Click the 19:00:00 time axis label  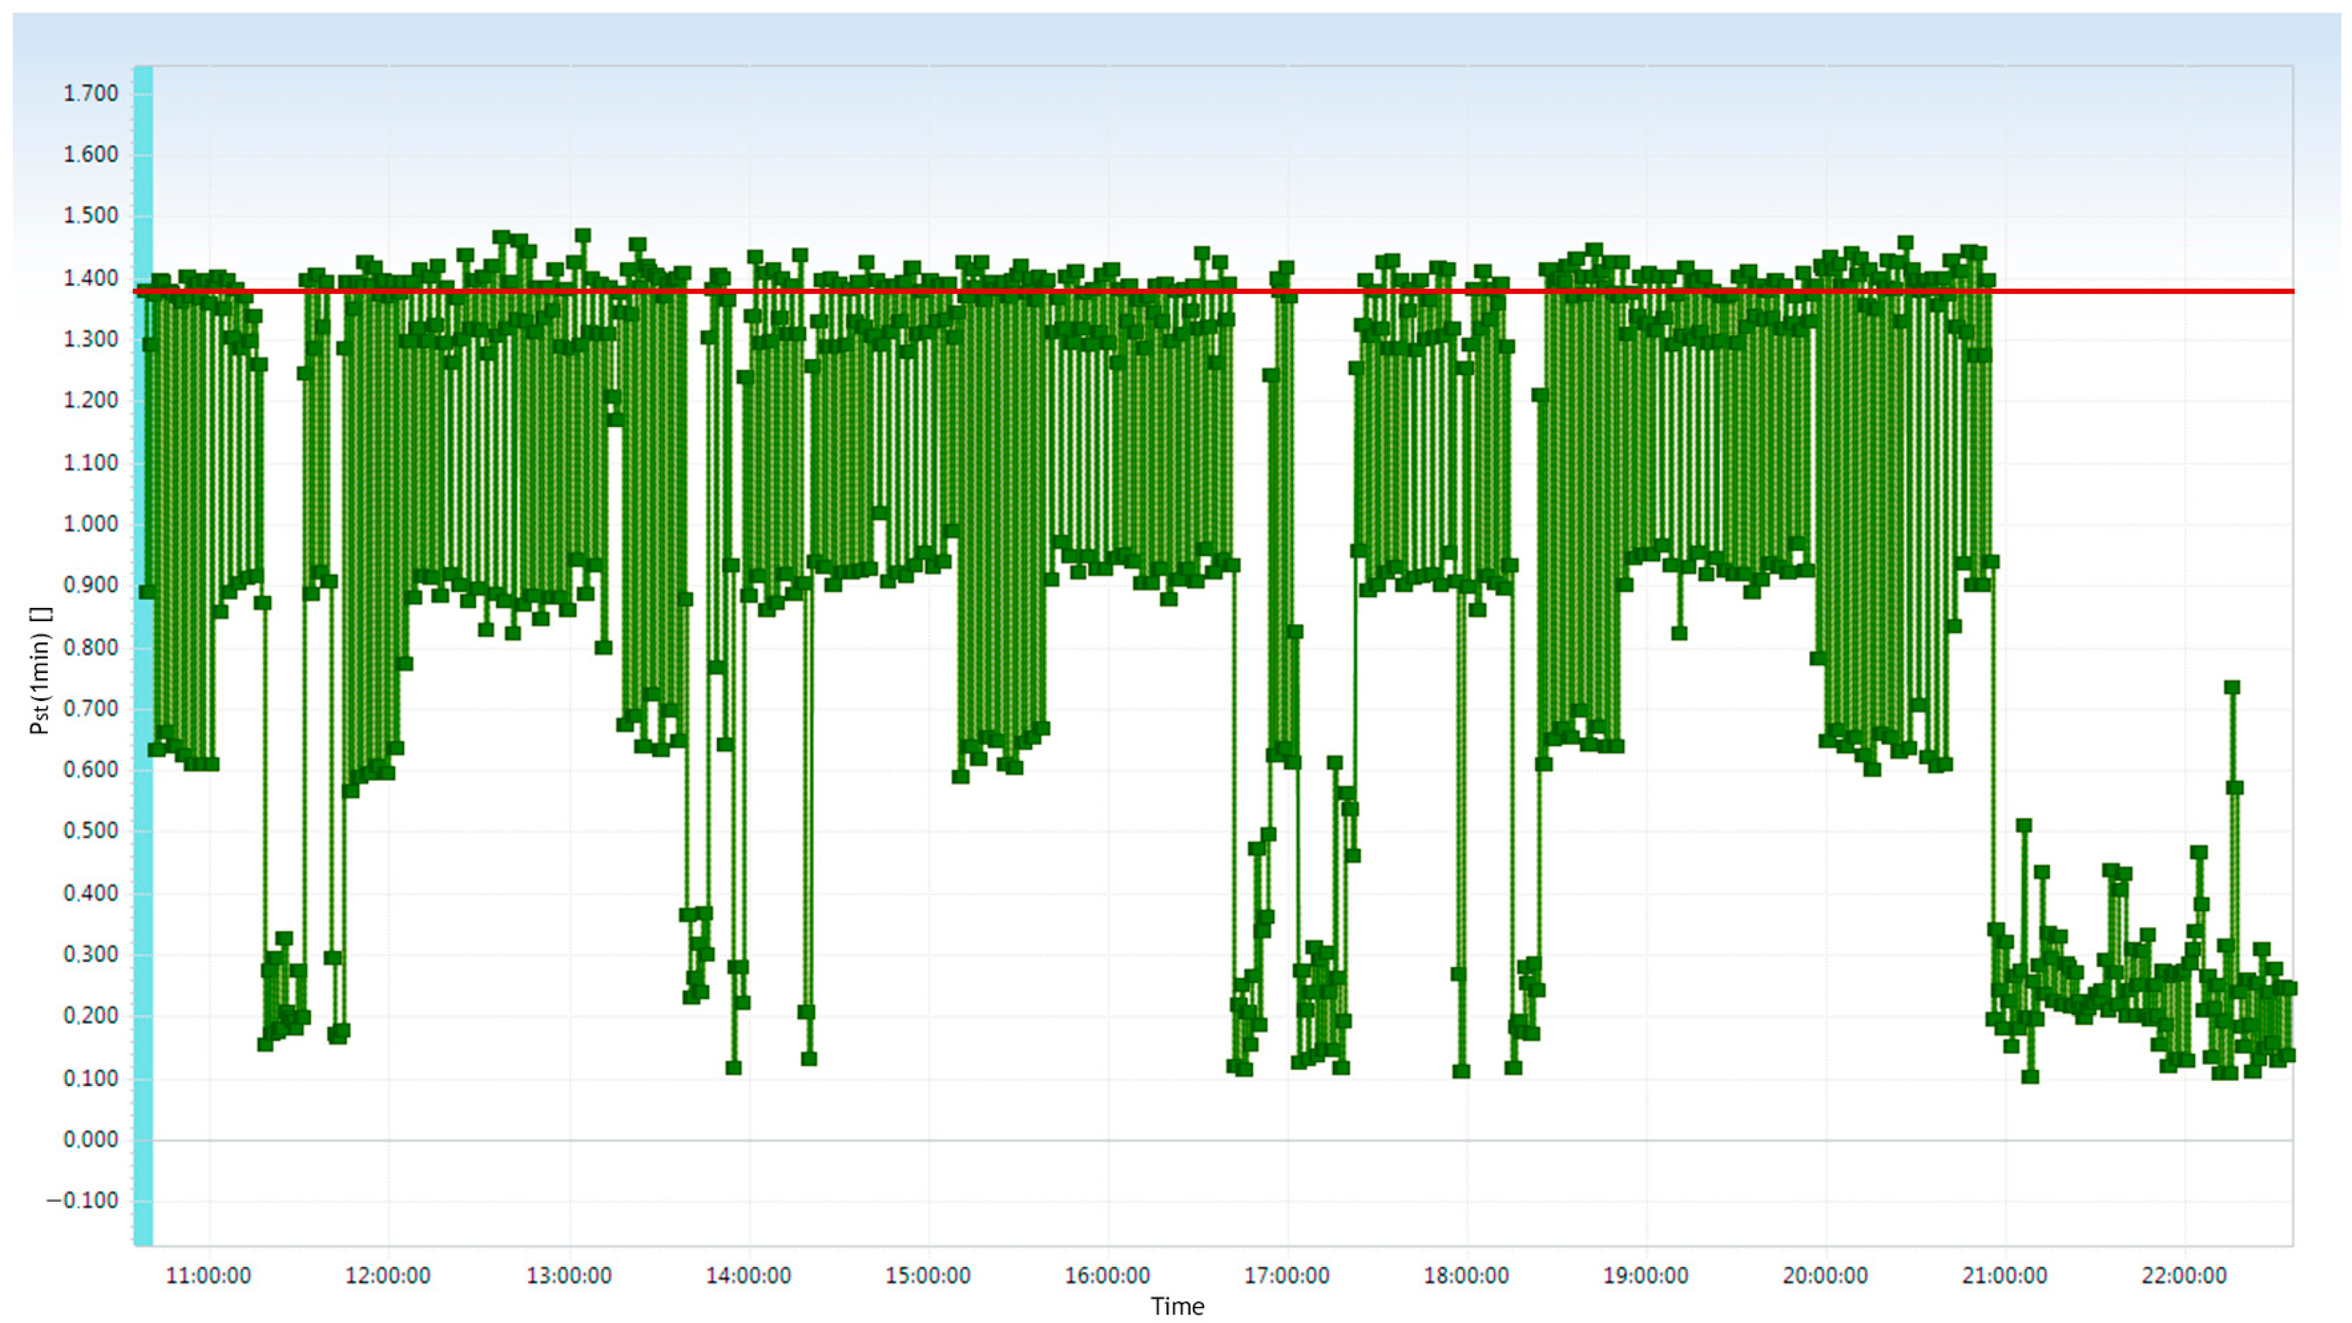click(x=1645, y=1276)
